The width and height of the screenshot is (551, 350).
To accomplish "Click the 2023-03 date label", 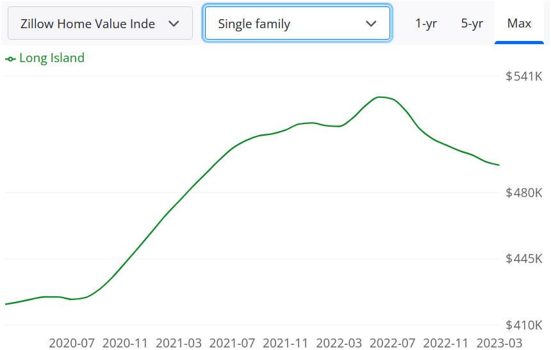I will coord(500,342).
